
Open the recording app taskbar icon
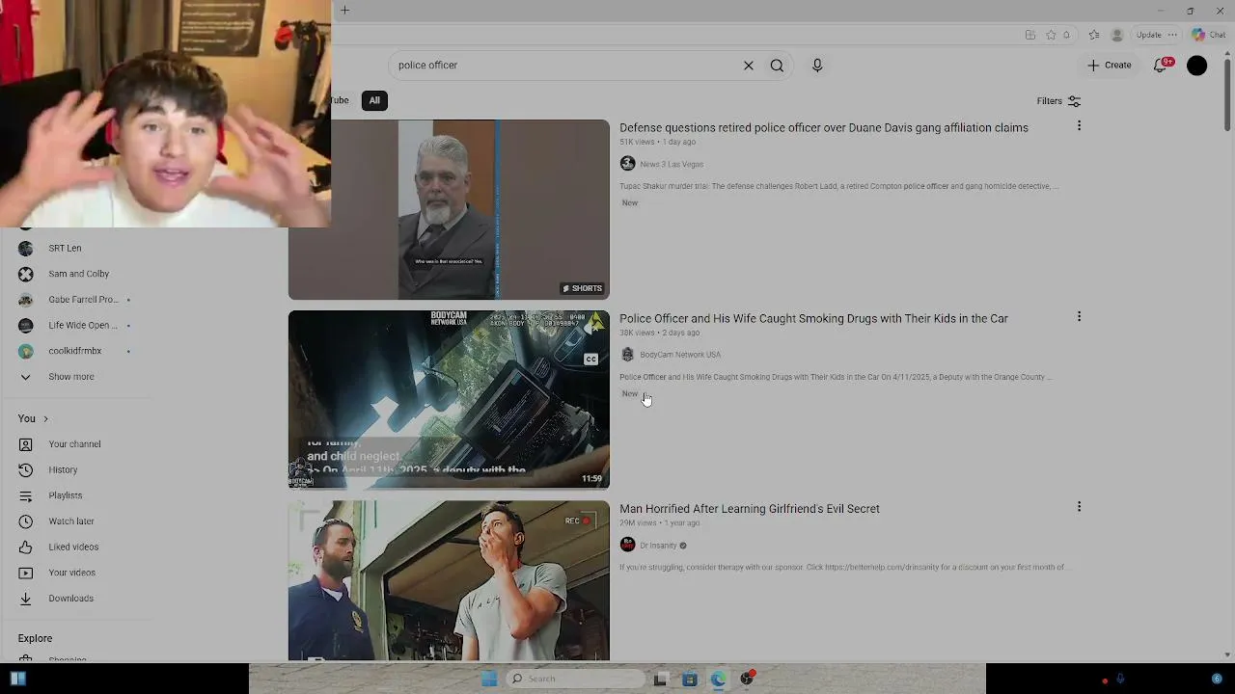point(747,679)
